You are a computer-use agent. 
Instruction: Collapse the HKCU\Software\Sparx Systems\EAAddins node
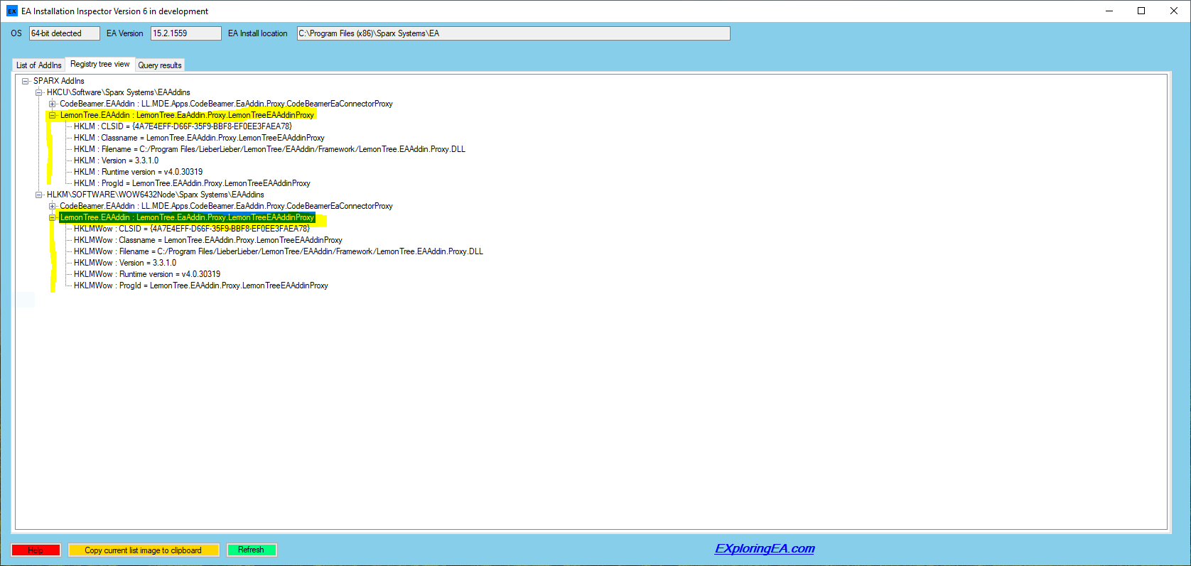[39, 92]
